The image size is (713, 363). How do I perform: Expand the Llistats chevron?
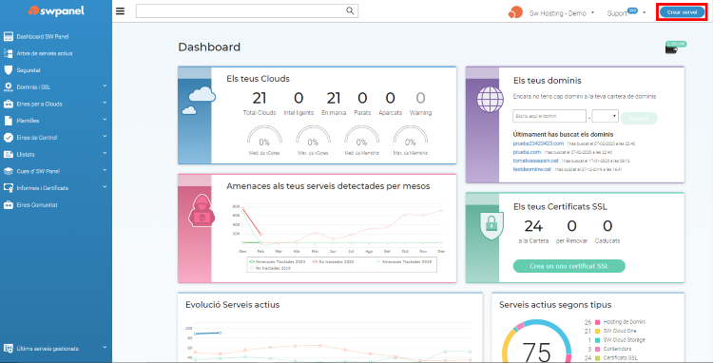click(x=105, y=153)
